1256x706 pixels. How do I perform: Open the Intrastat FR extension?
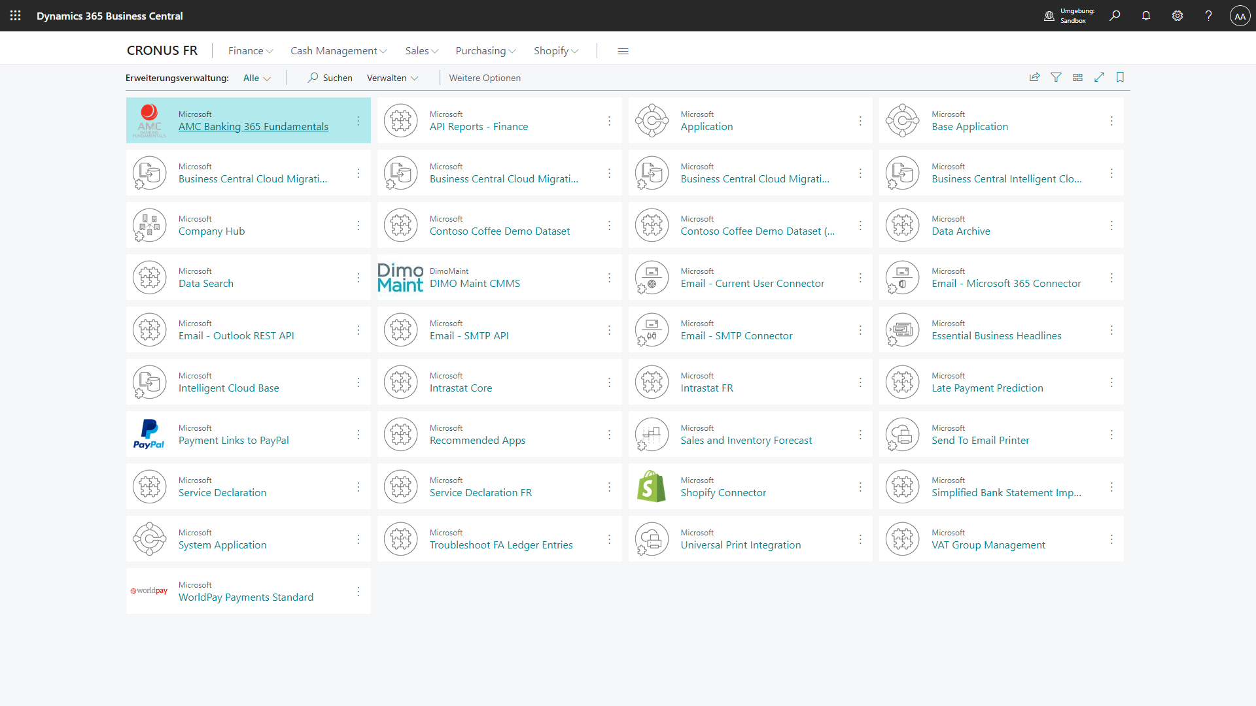pos(706,388)
